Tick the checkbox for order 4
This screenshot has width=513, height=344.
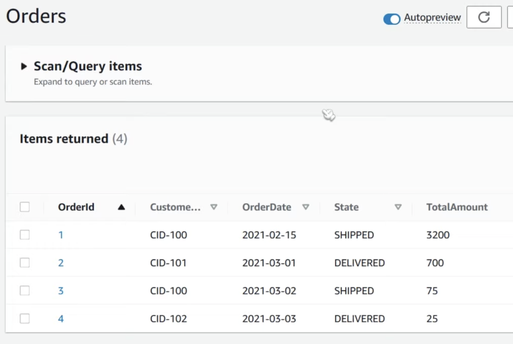tap(25, 318)
